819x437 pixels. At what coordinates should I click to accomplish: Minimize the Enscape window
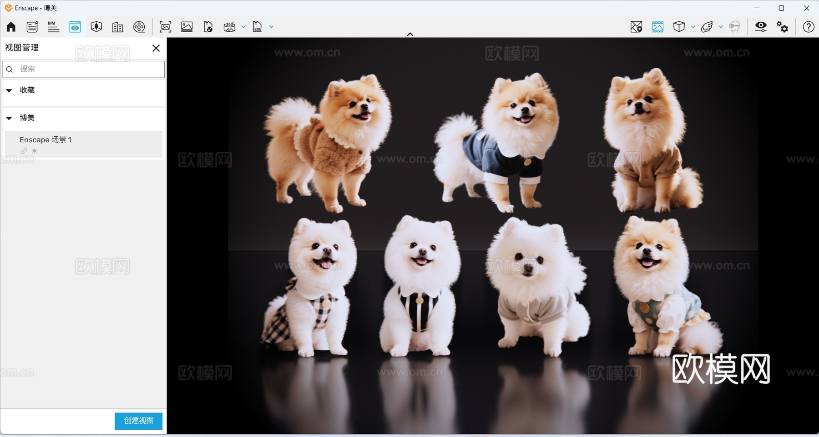(757, 8)
